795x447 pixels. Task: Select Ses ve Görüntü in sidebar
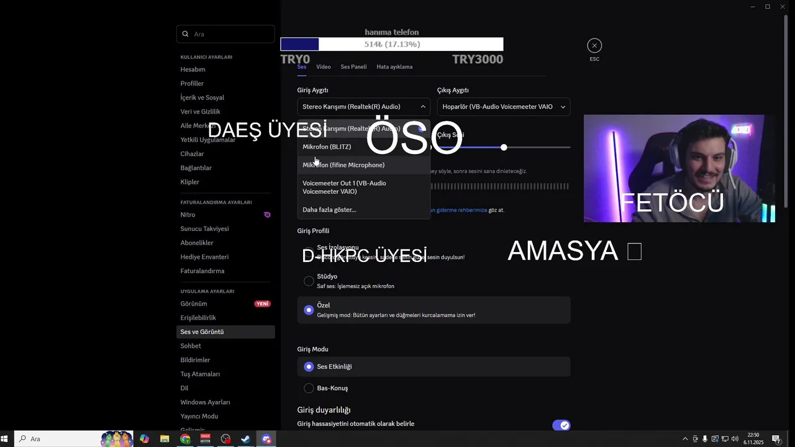225,332
